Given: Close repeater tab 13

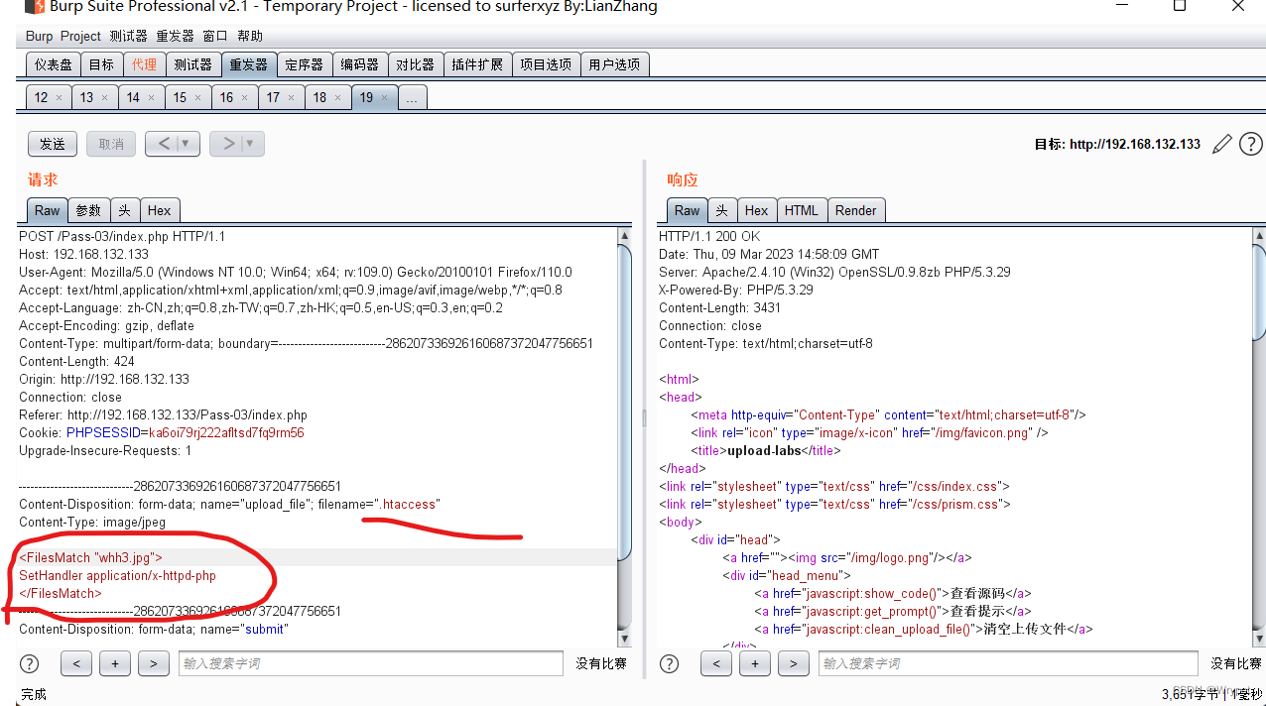Looking at the screenshot, I should coord(105,97).
